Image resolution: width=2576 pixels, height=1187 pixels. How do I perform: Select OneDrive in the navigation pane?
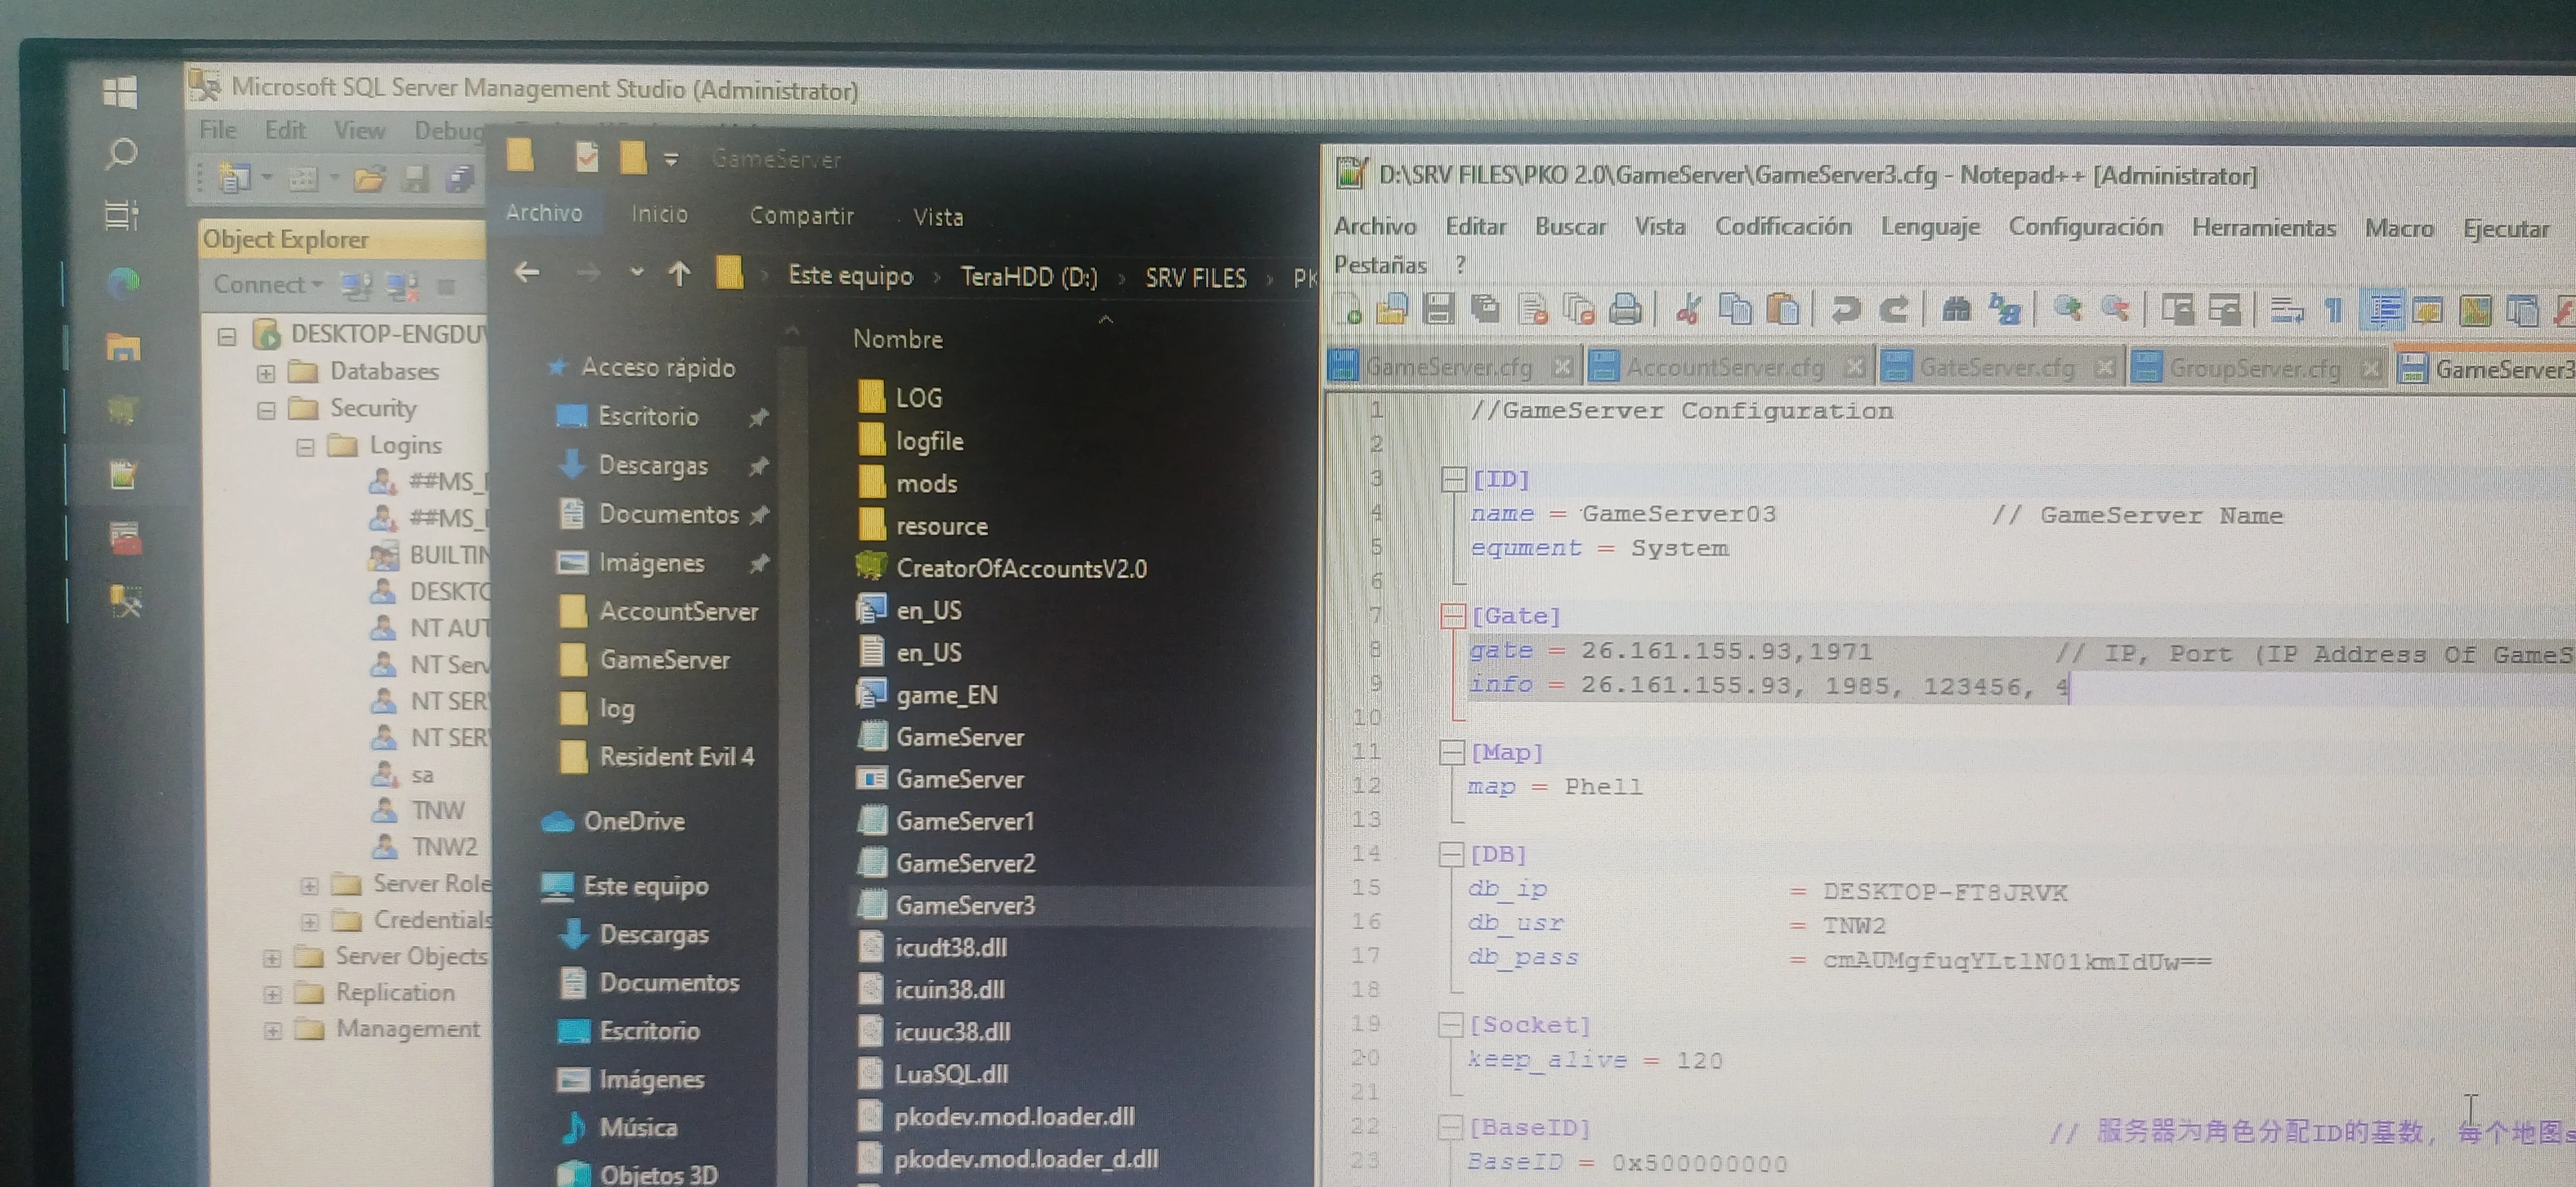[634, 821]
